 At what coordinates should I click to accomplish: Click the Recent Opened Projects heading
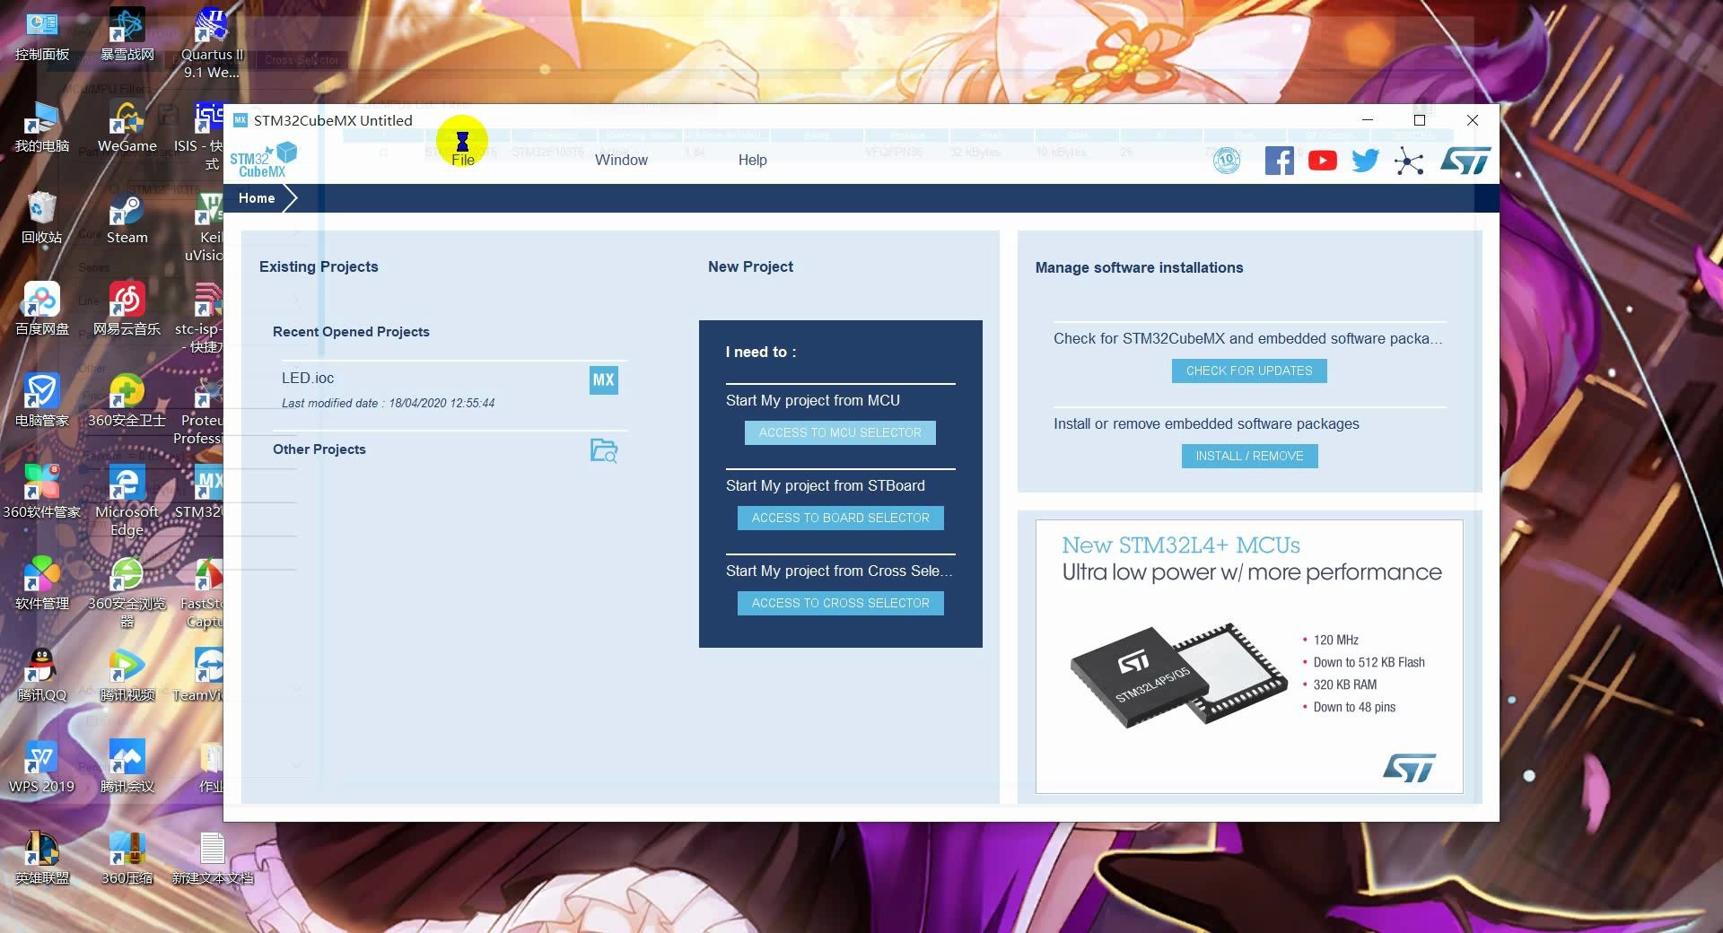(x=351, y=332)
